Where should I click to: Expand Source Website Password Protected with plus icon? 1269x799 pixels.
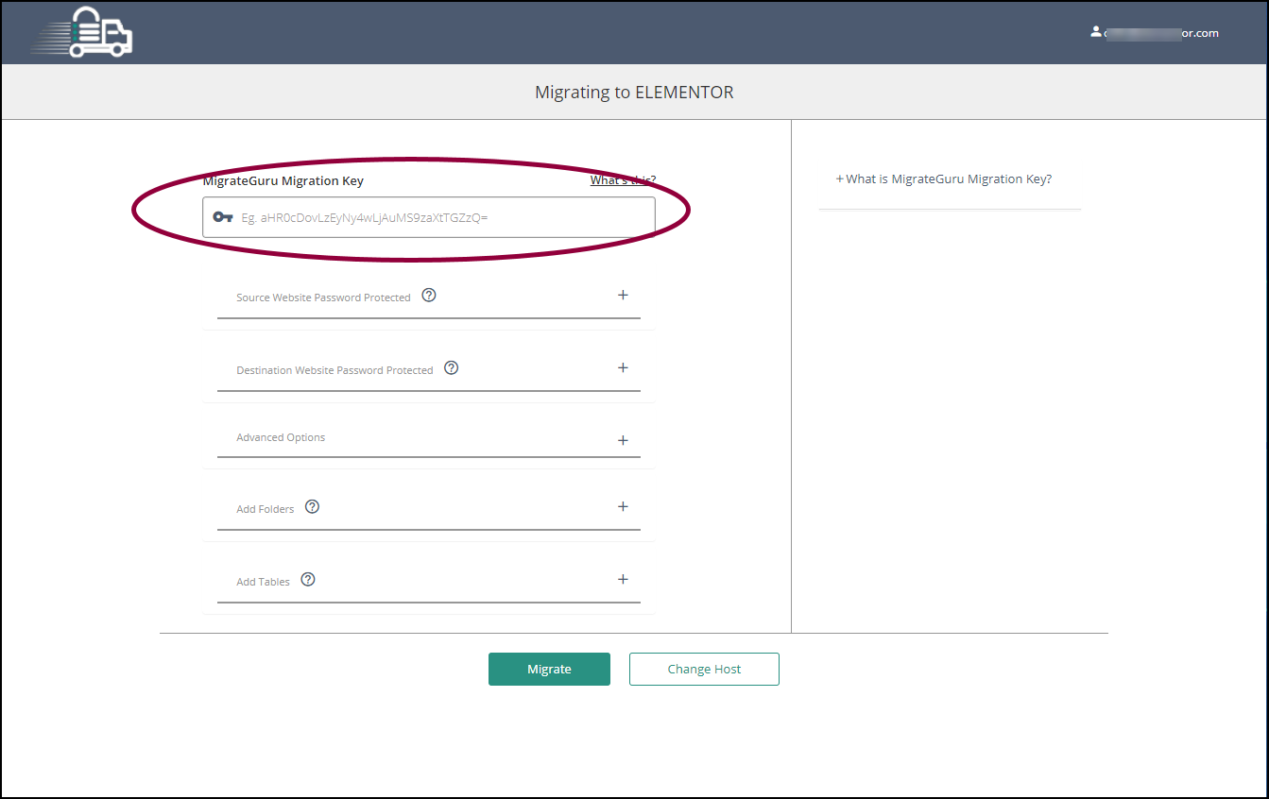[x=623, y=296]
